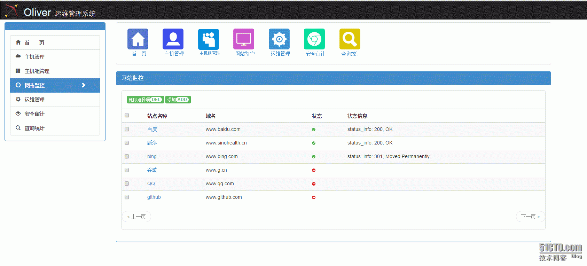This screenshot has height=266, width=587.
Task: Click the 站点名称 column header
Action: pyautogui.click(x=157, y=116)
